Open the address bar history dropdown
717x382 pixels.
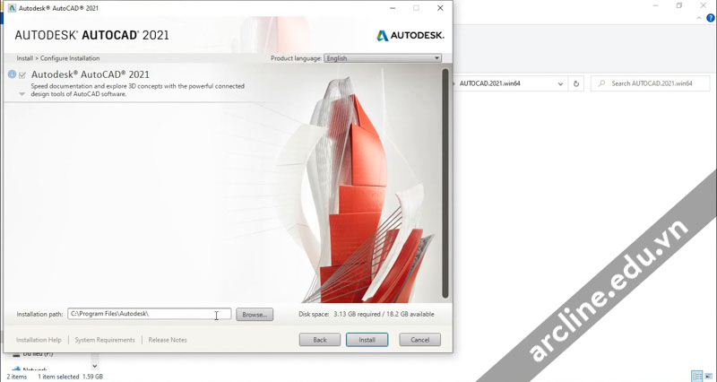click(x=560, y=83)
